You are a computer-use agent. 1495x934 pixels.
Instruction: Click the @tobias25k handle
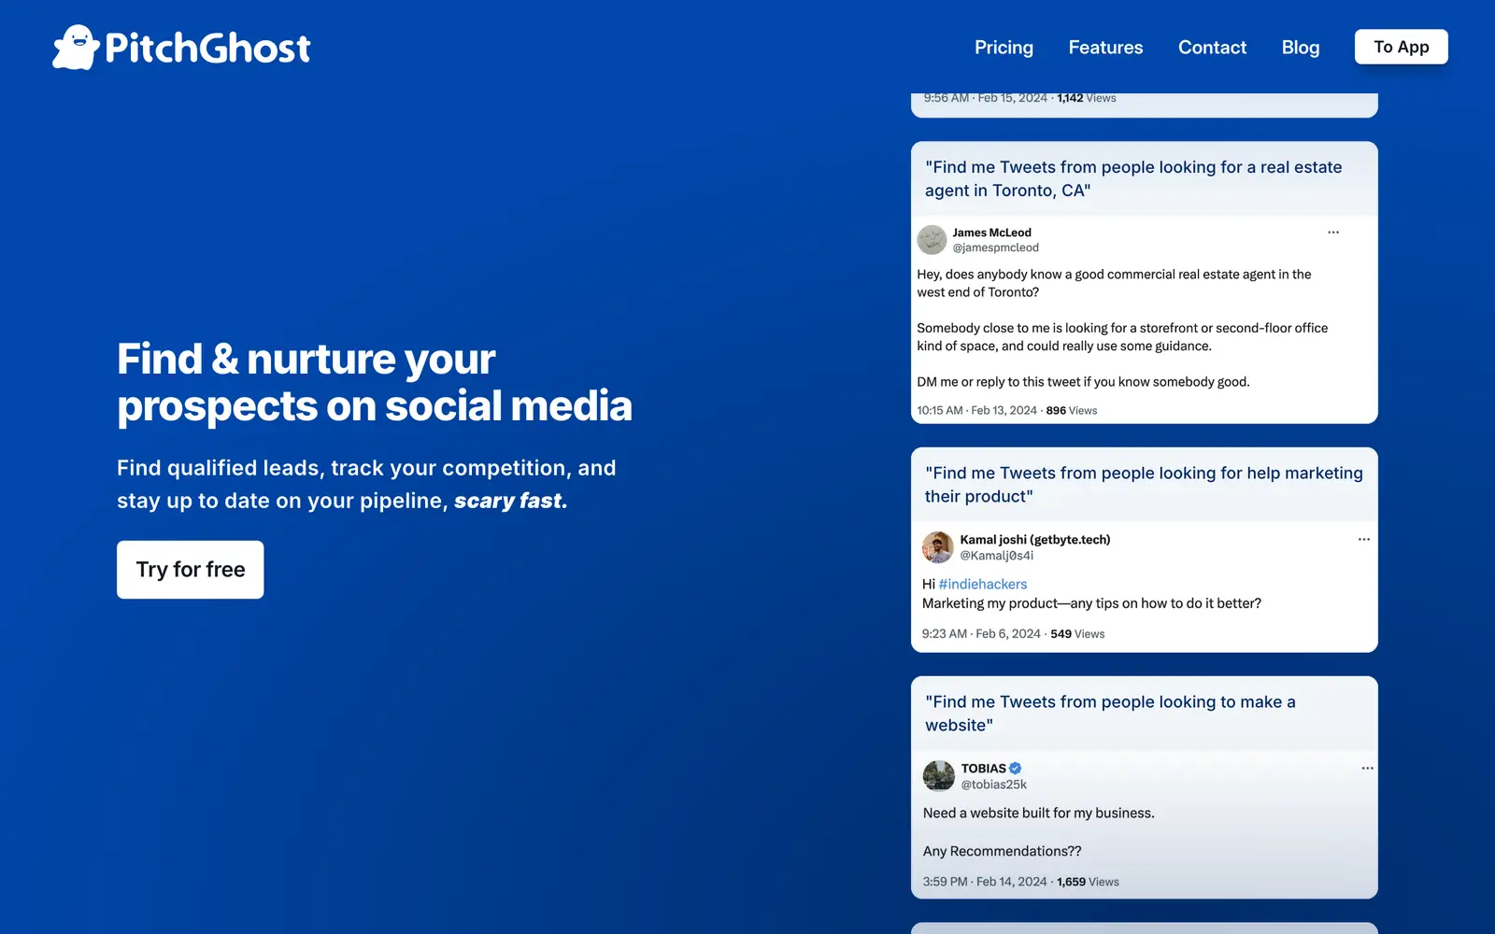point(994,785)
